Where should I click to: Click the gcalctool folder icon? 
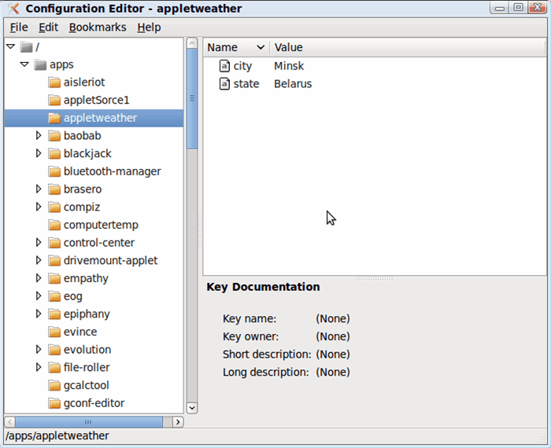[54, 386]
